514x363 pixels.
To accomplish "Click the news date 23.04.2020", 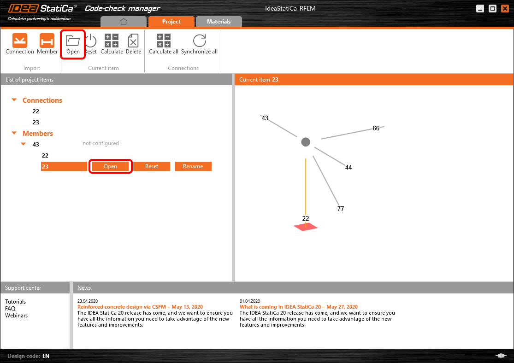I will tap(88, 301).
